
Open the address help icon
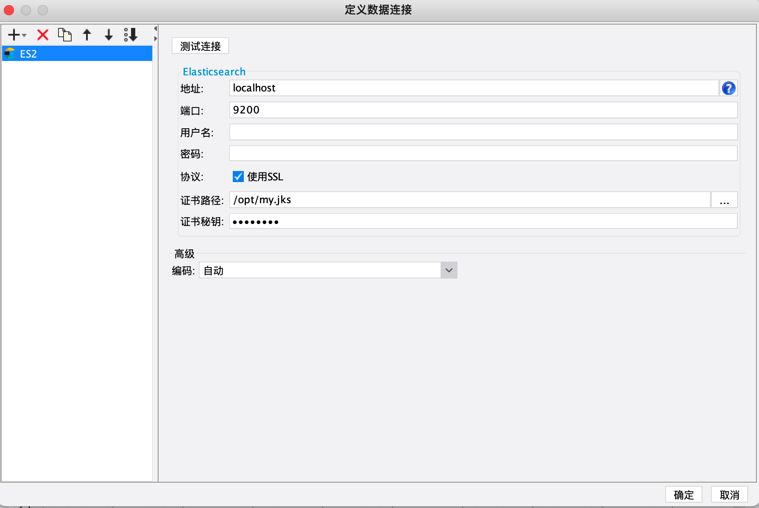coord(728,88)
